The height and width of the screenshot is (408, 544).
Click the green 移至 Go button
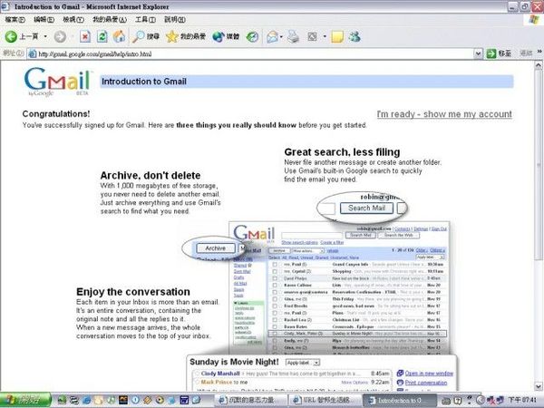pos(499,53)
